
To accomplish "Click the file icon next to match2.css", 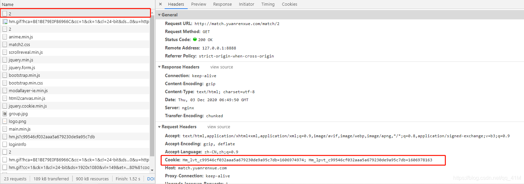I will click(x=5, y=44).
